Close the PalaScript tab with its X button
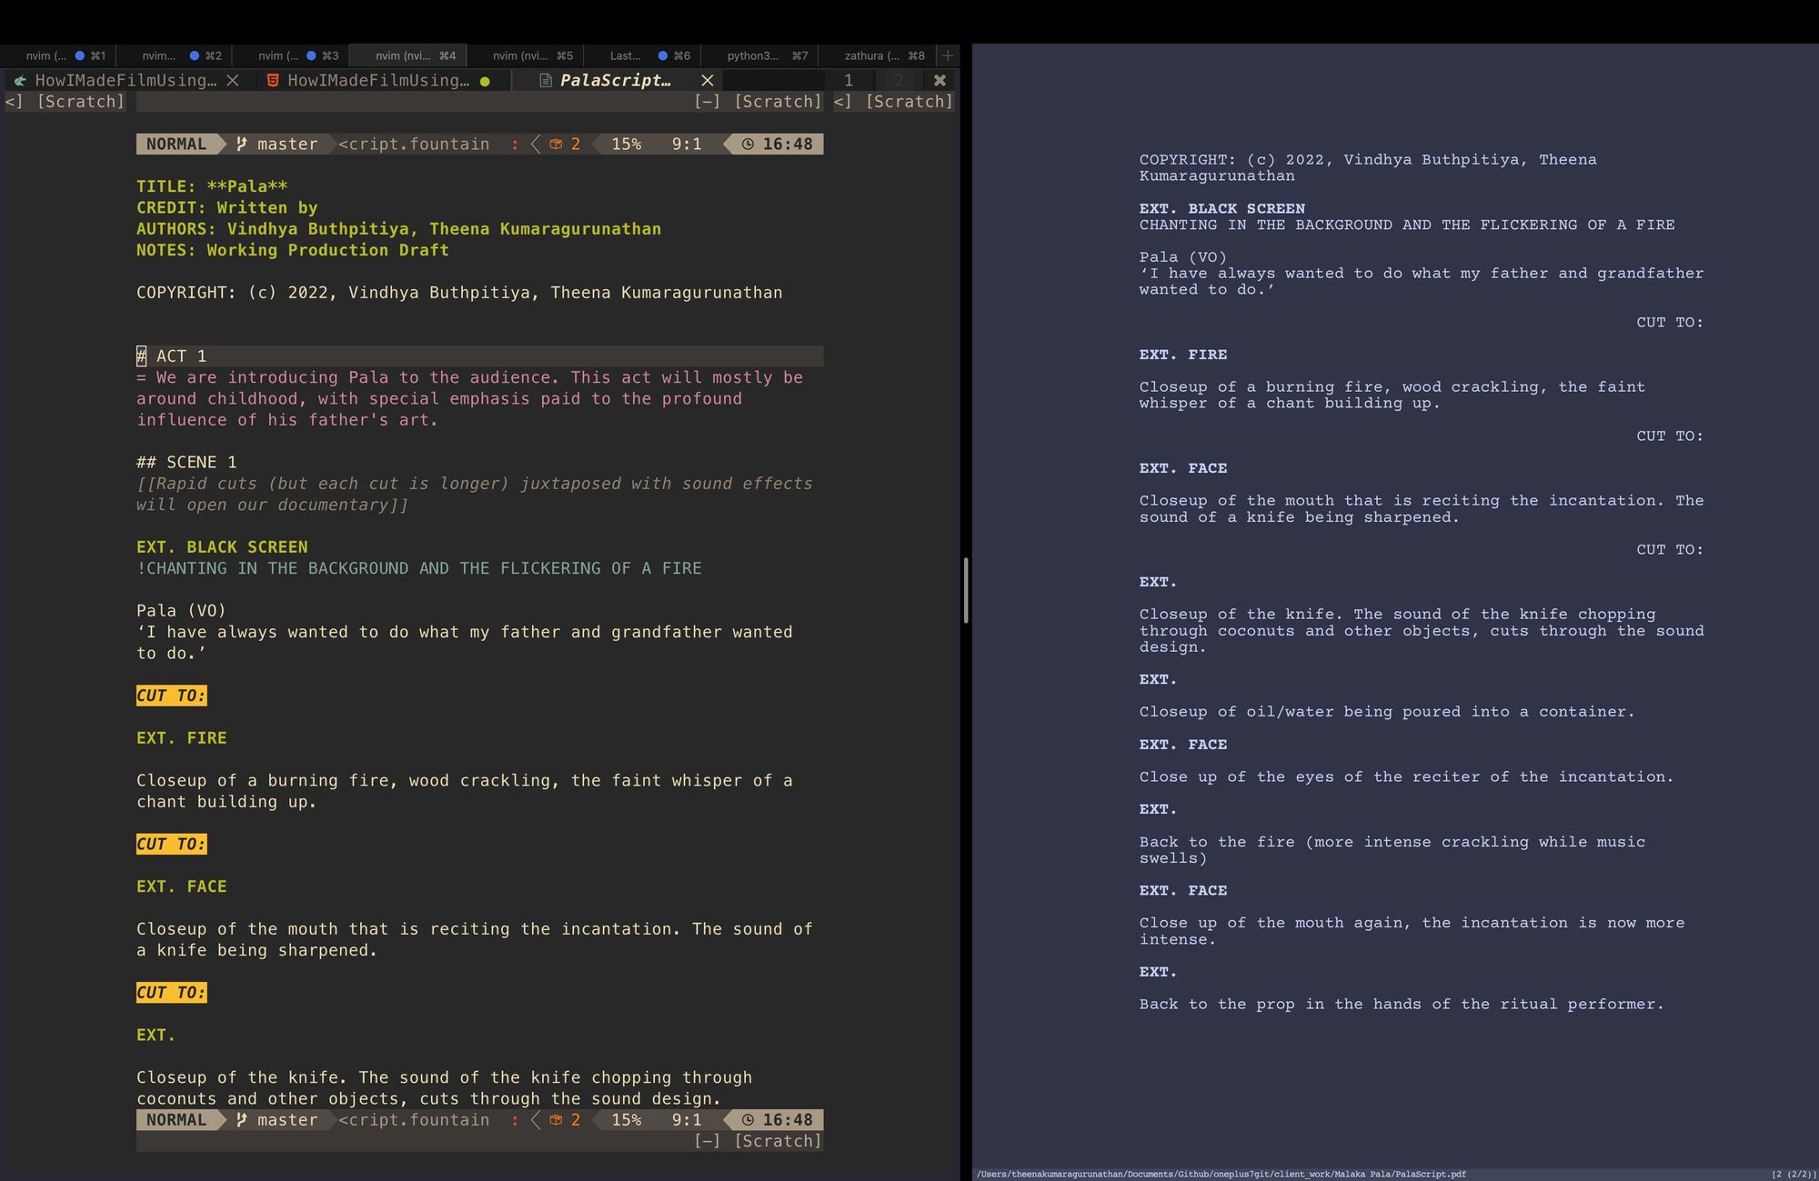This screenshot has height=1181, width=1819. click(x=707, y=80)
